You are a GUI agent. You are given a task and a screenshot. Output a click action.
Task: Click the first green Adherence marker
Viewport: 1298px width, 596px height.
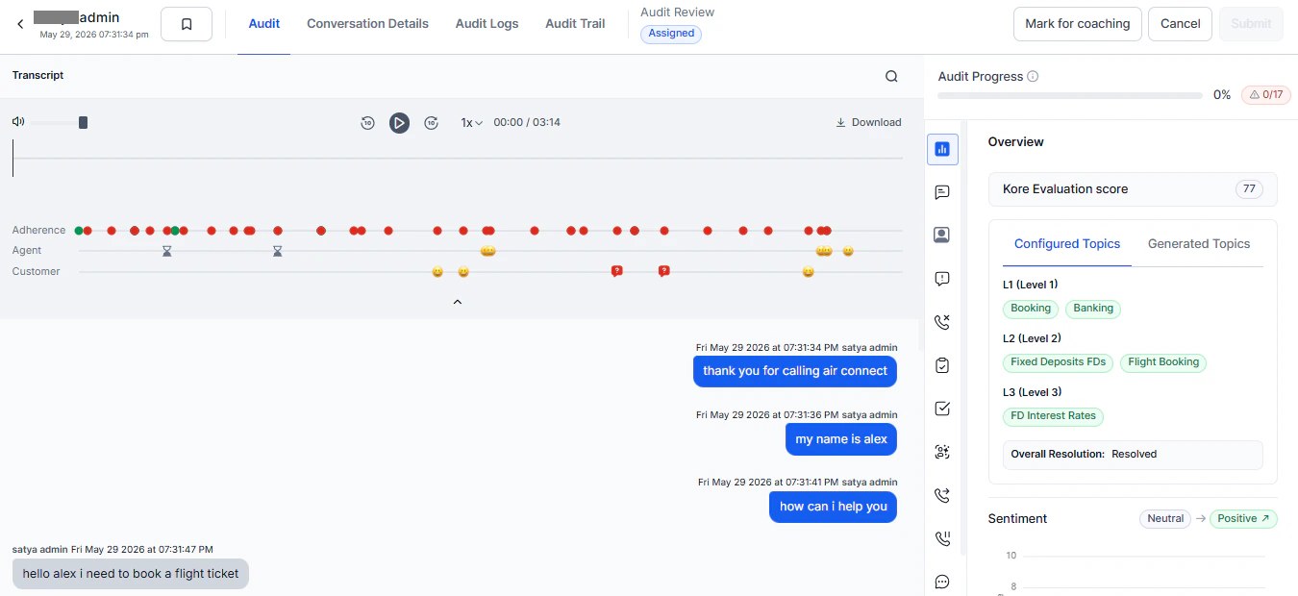click(x=79, y=231)
